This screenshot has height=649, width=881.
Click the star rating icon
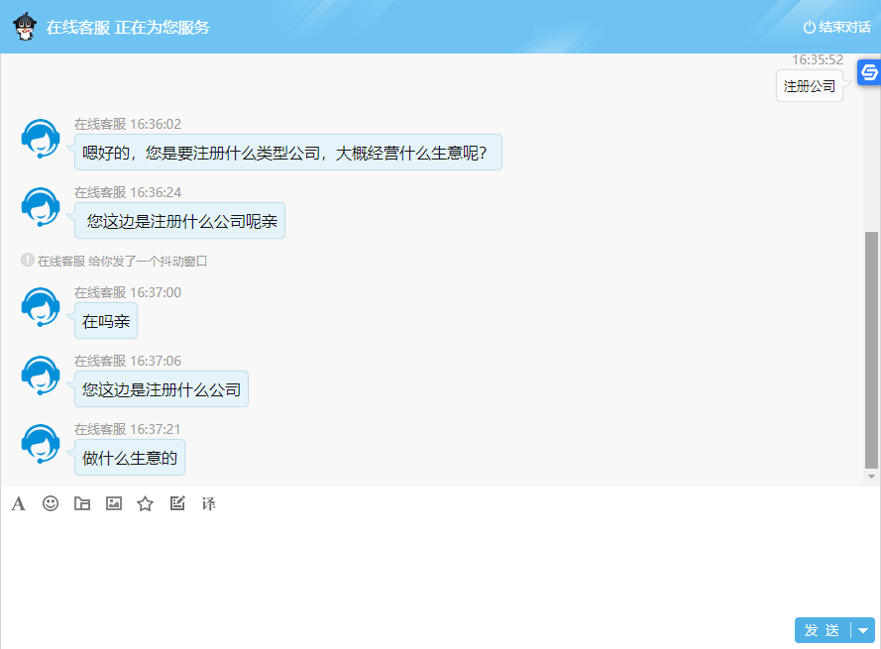[146, 504]
